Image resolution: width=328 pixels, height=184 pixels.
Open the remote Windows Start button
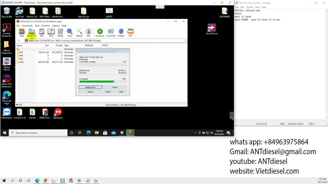(4, 133)
